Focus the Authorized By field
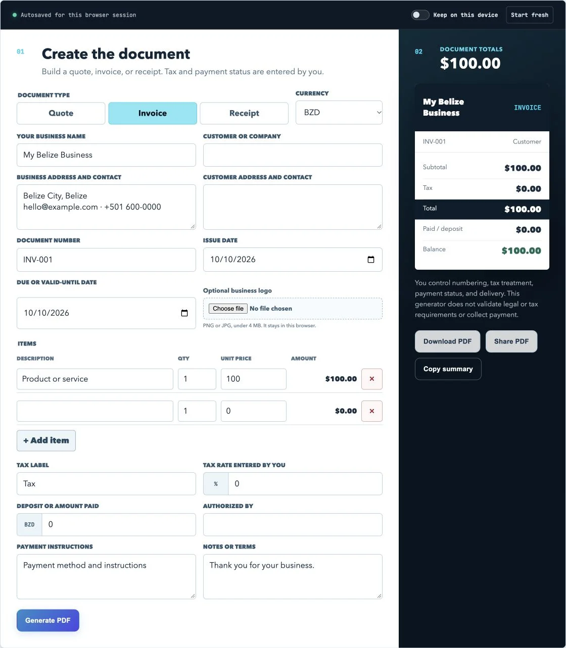 tap(293, 525)
